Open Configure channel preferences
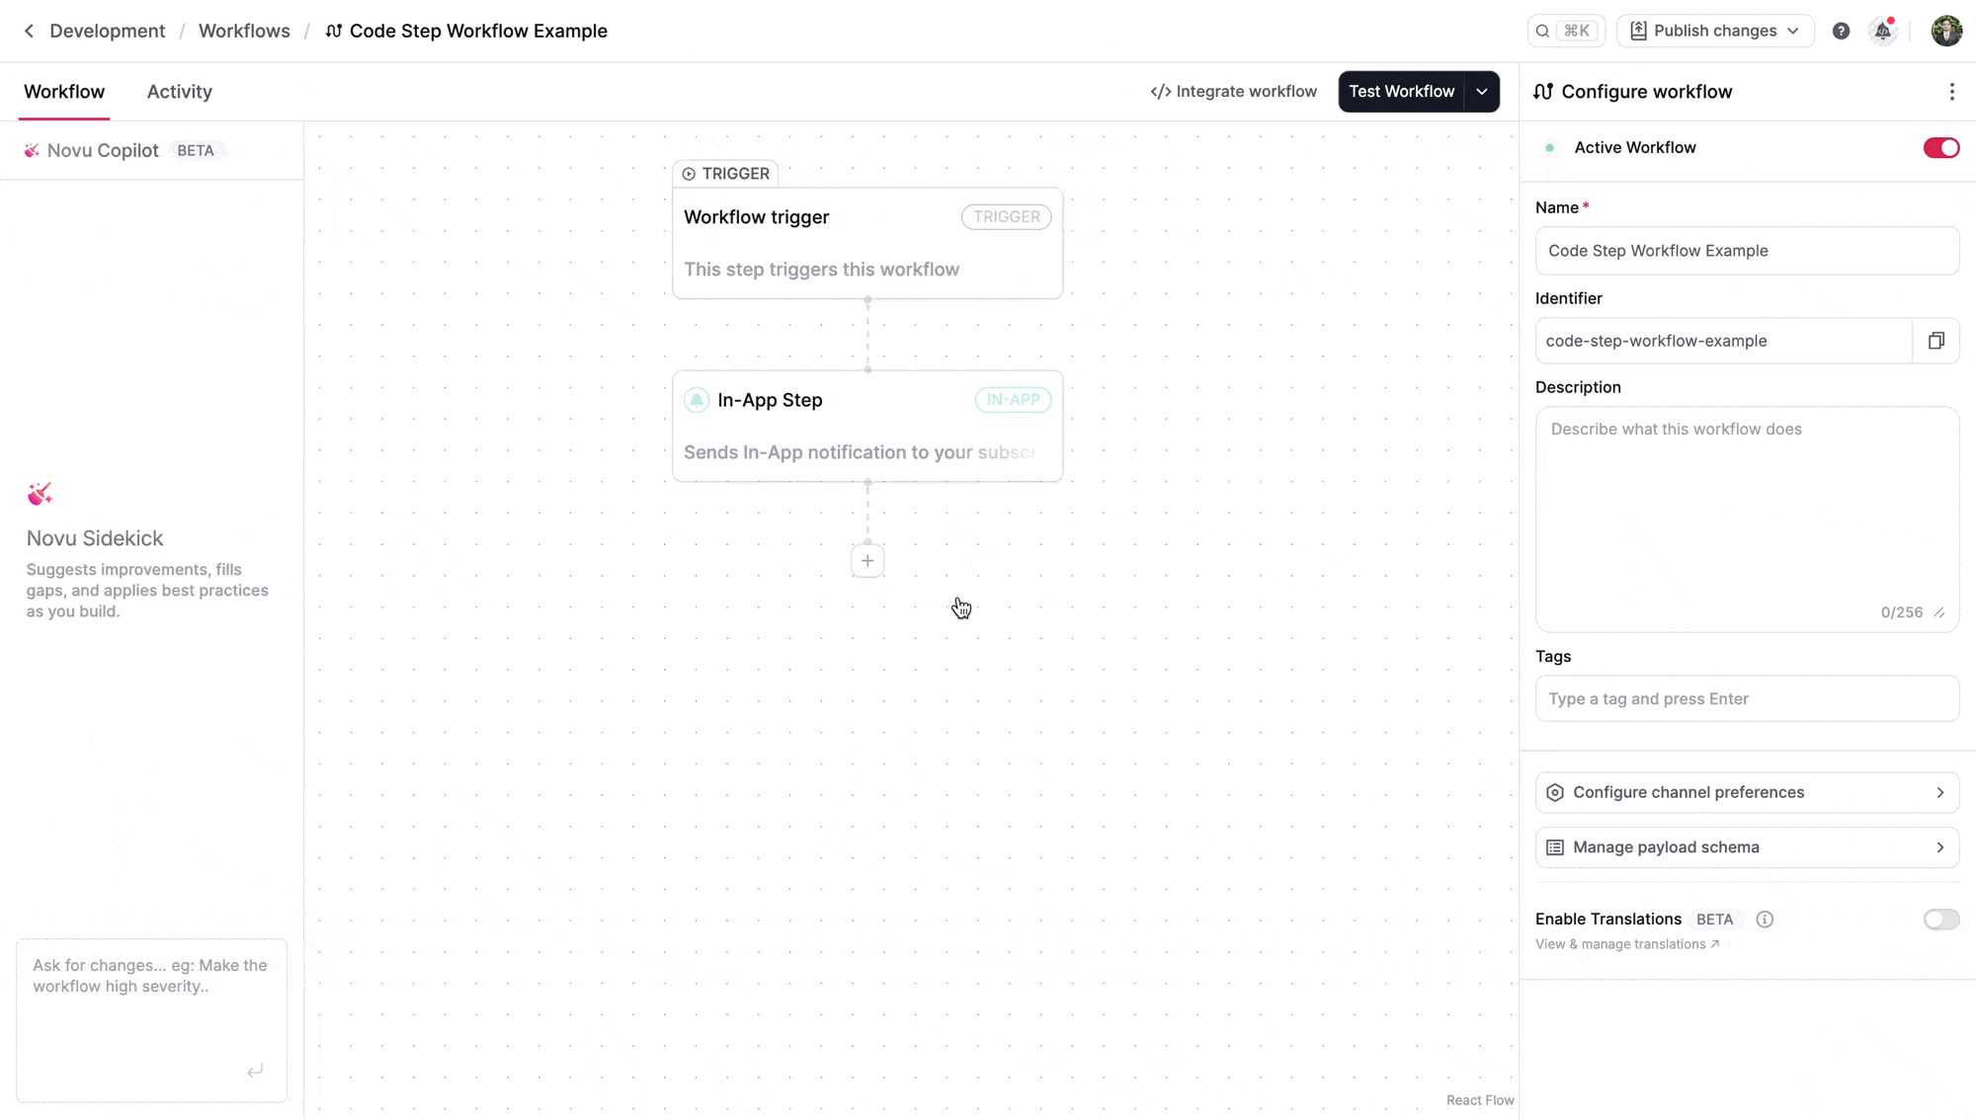Screen dimensions: 1976x1120 (1747, 792)
